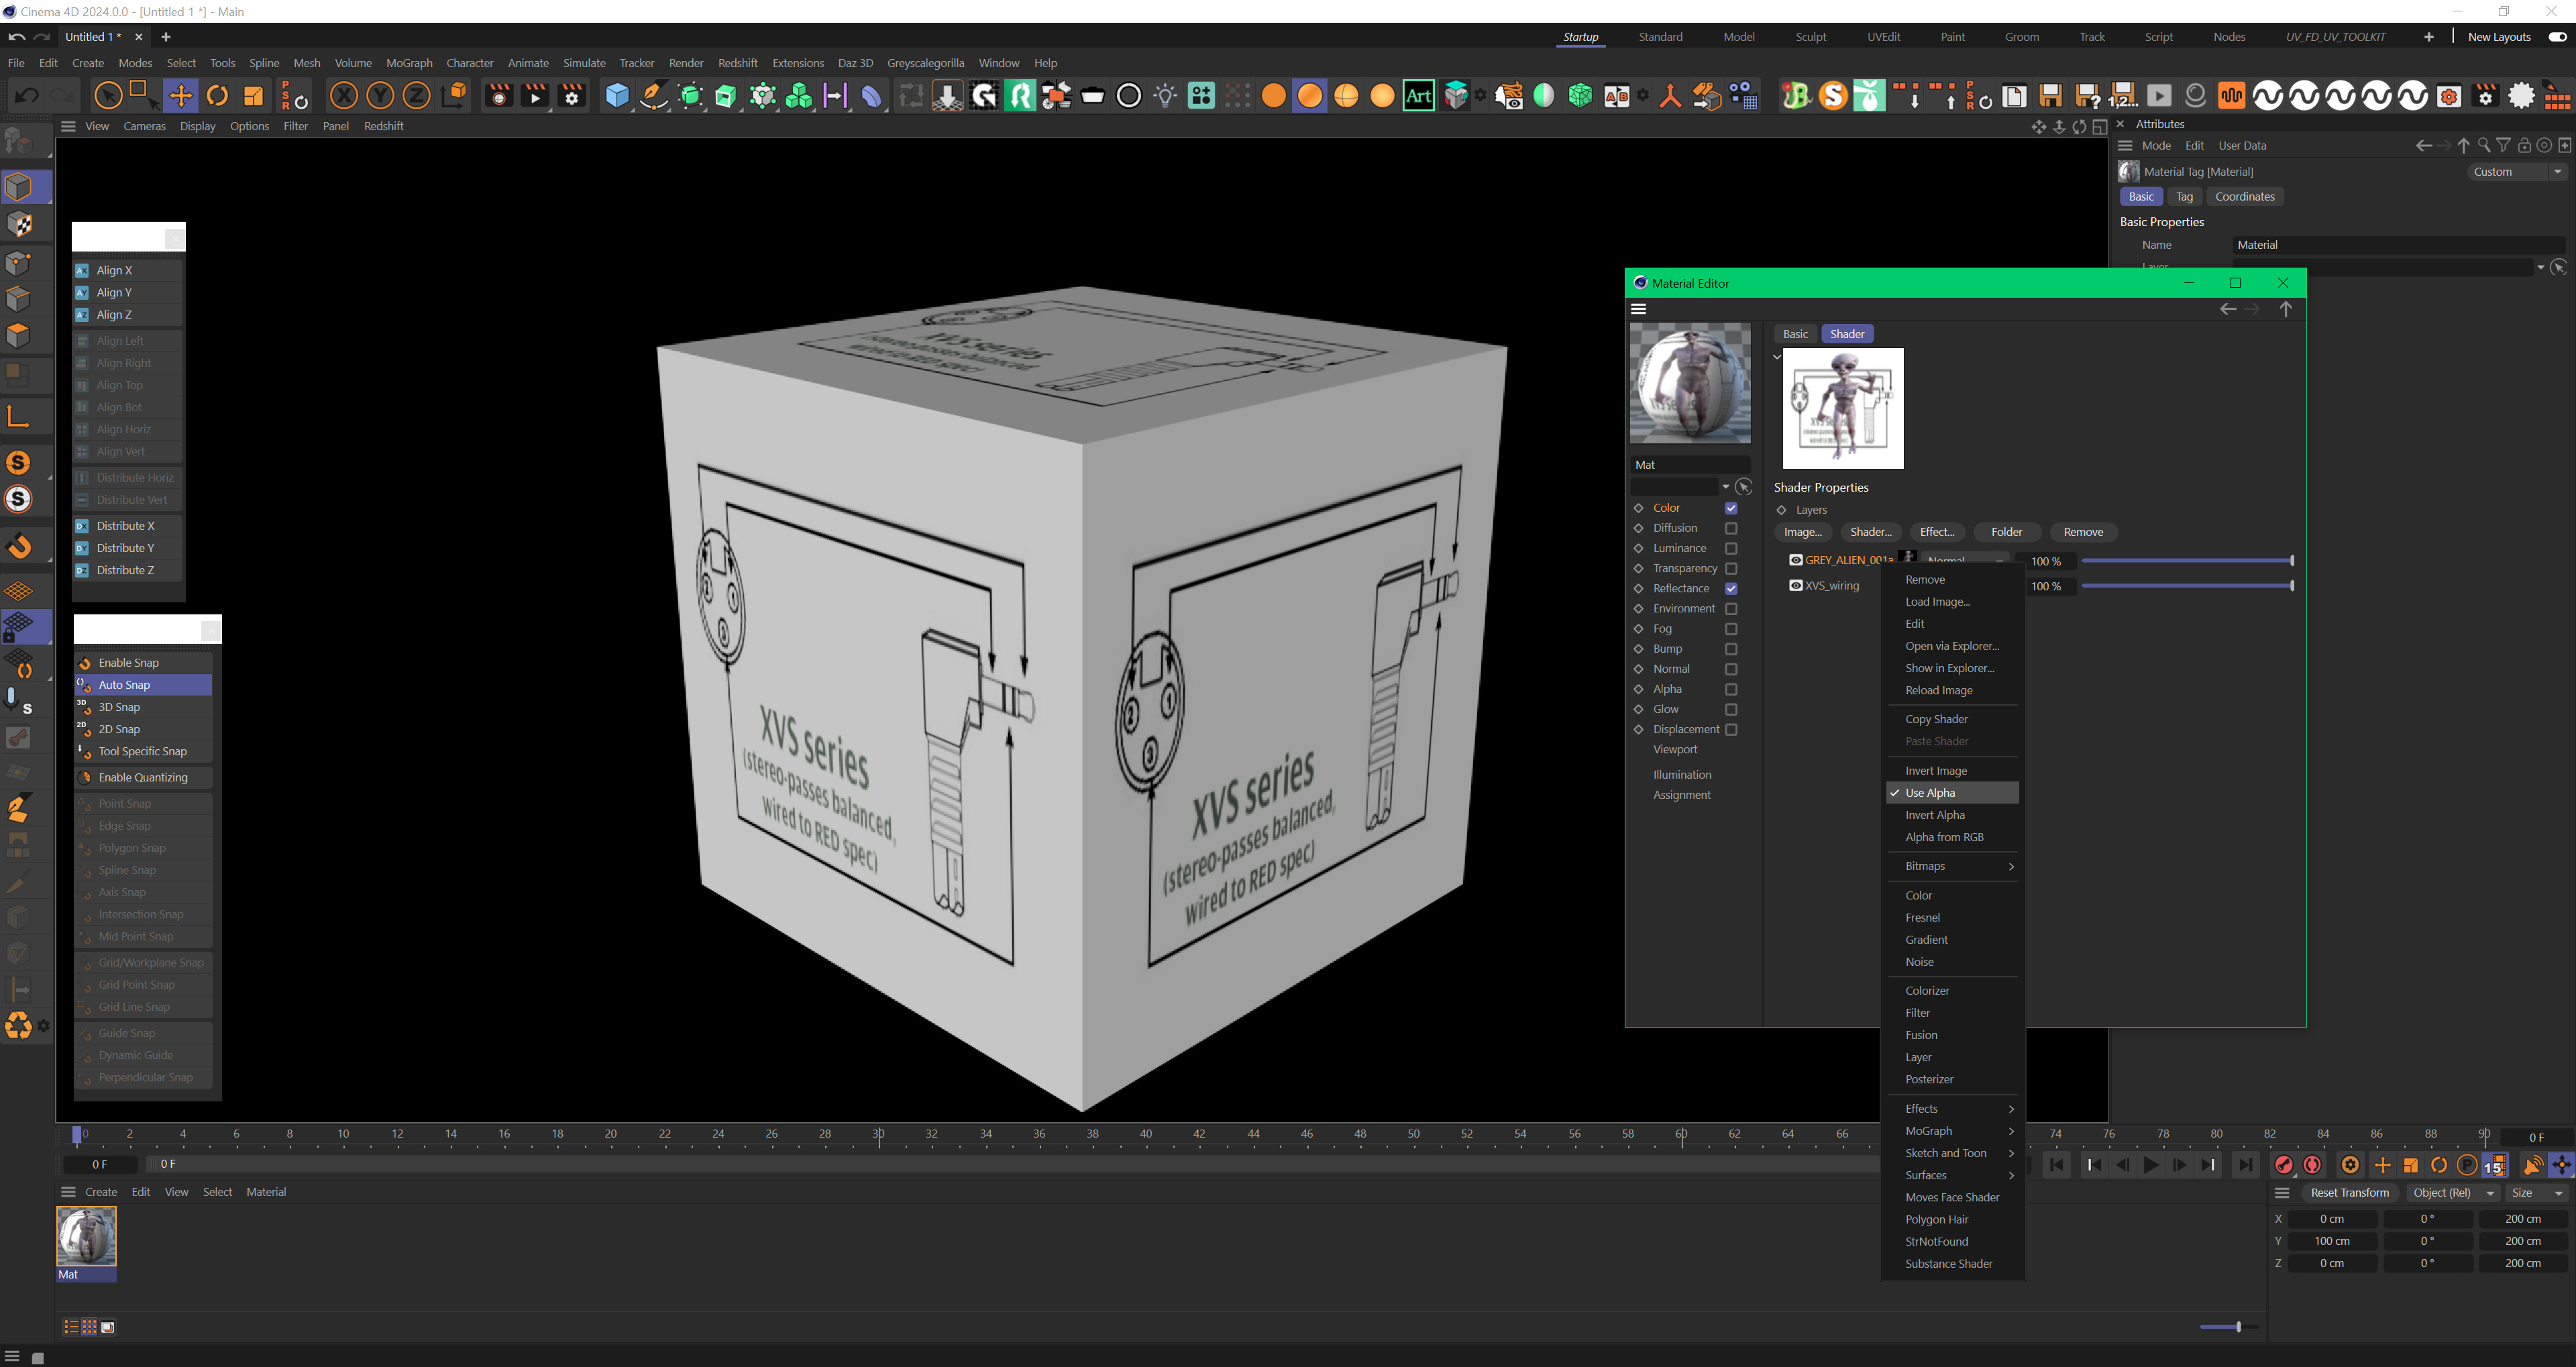
Task: Enable the Transparency channel checkbox
Action: (1731, 568)
